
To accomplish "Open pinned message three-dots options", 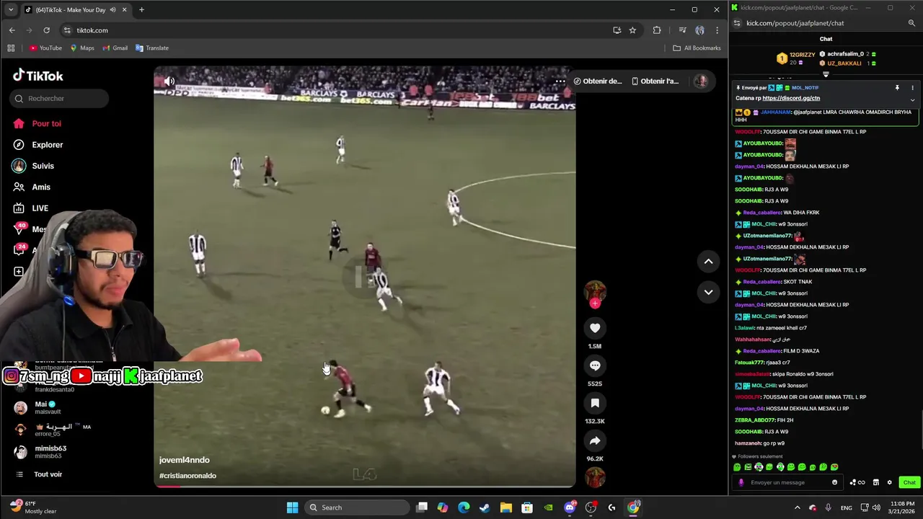I will pos(912,88).
